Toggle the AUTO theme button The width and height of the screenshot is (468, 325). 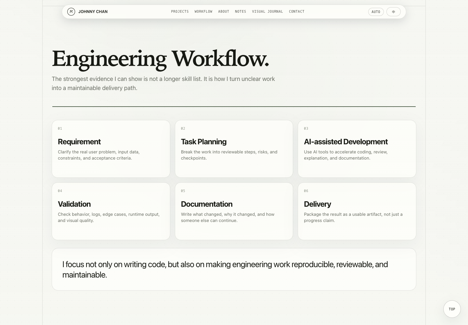pos(376,12)
